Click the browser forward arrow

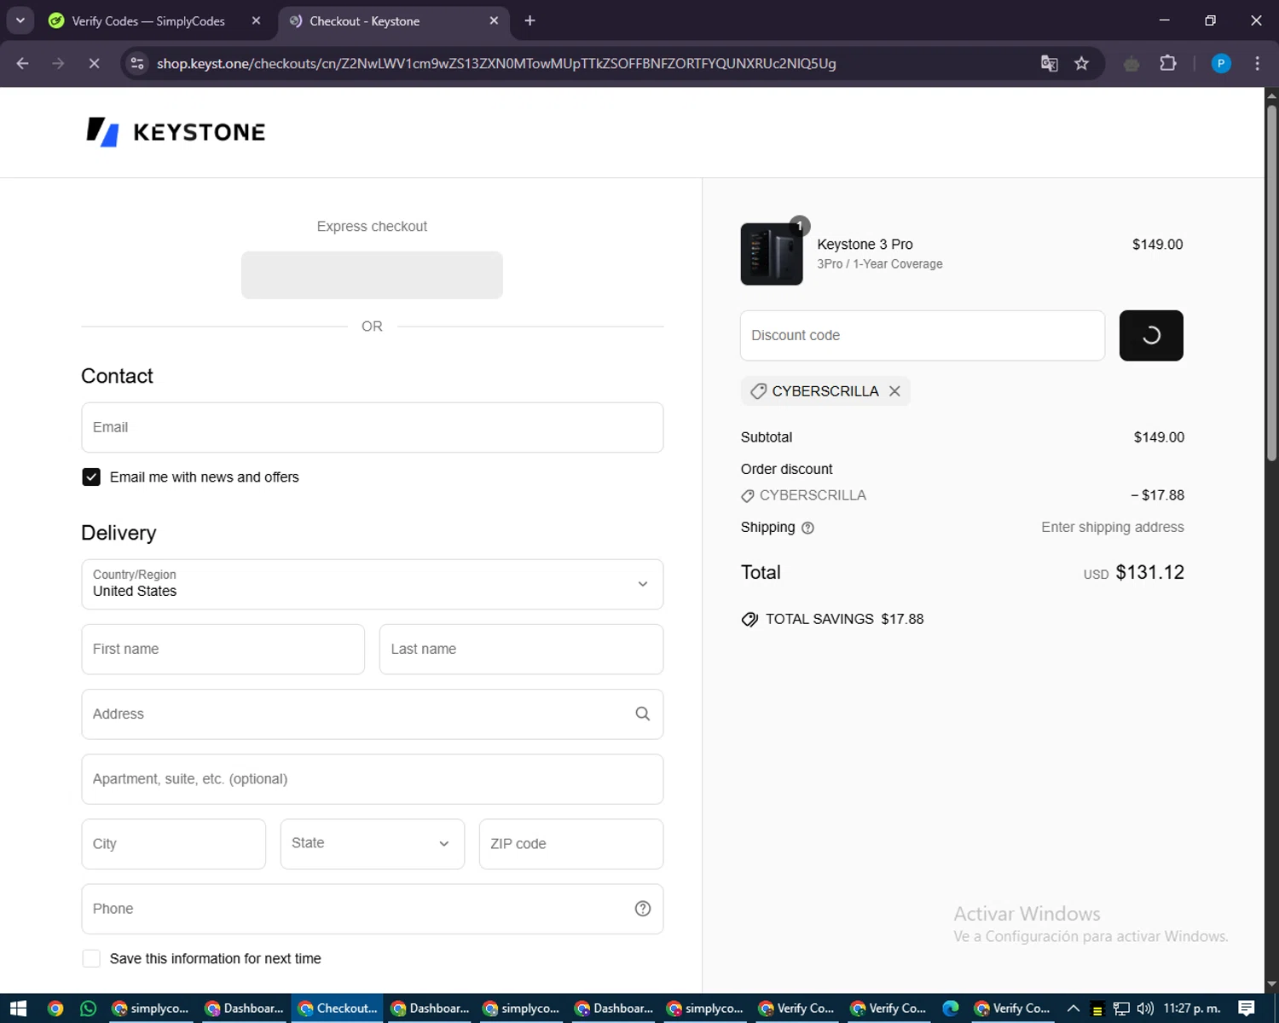click(58, 63)
